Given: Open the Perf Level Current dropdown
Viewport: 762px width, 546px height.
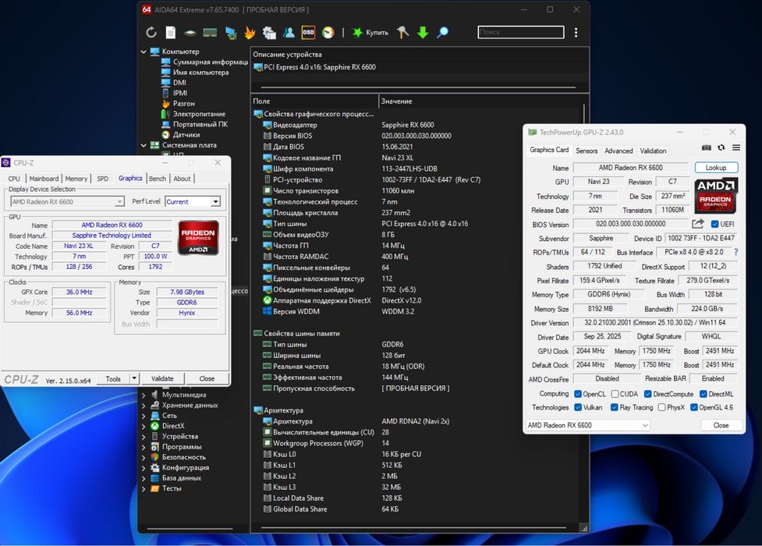Looking at the screenshot, I should [x=193, y=201].
